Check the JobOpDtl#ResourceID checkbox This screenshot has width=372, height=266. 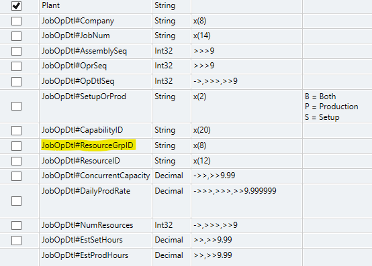pyautogui.click(x=16, y=161)
